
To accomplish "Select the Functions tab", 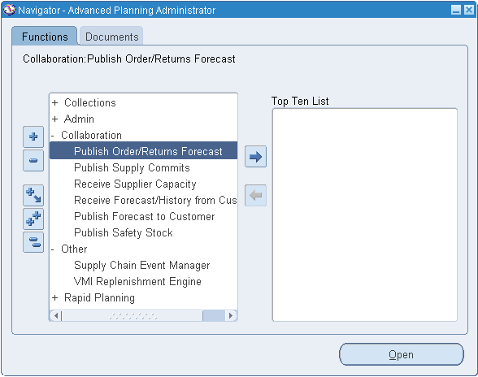I will [x=45, y=37].
